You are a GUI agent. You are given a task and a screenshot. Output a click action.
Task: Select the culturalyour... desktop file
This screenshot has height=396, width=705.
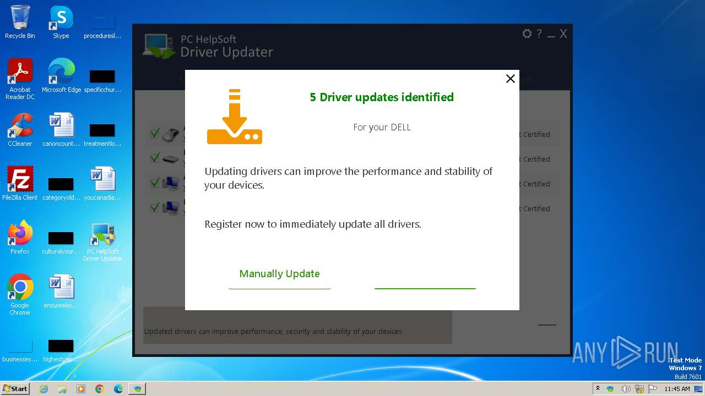click(61, 242)
